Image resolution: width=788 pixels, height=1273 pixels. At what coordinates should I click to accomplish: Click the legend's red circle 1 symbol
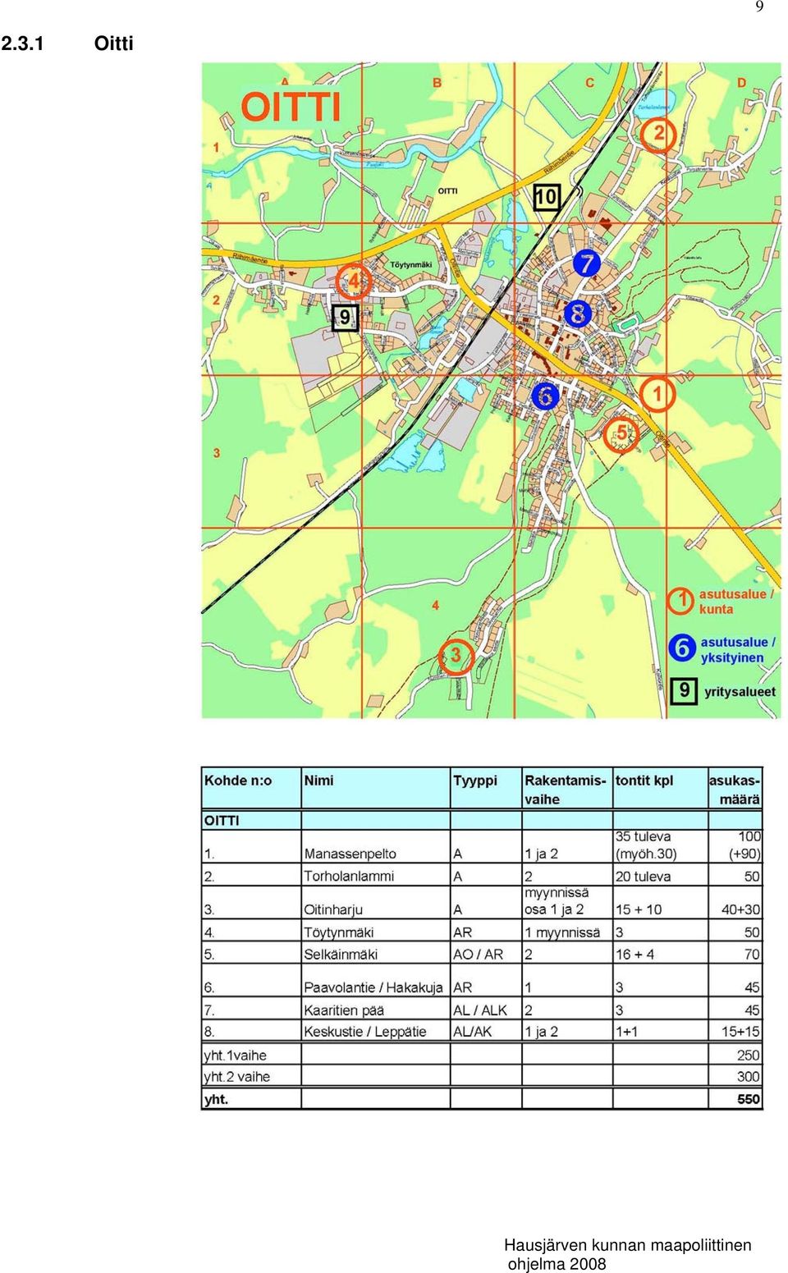coord(680,601)
